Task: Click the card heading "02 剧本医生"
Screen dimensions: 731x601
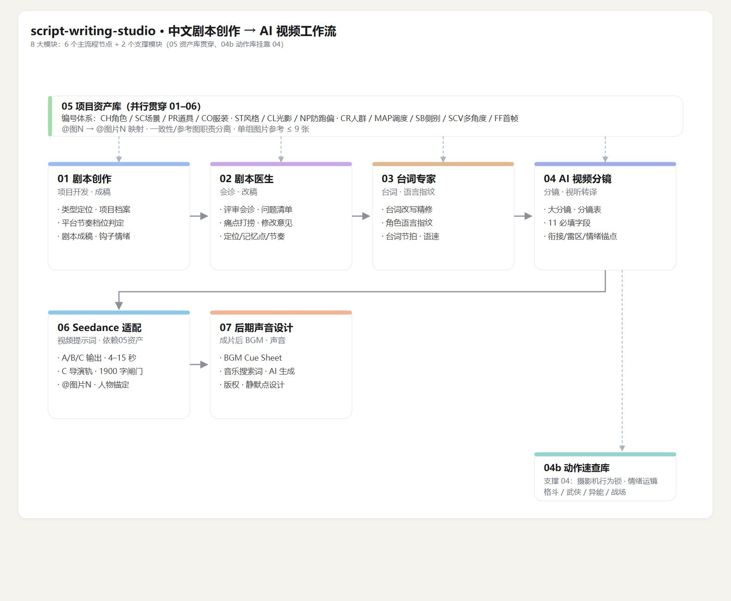Action: pyautogui.click(x=247, y=179)
